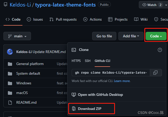This screenshot has height=117, width=168.
Task: Click the README.md file icon
Action: (10, 103)
